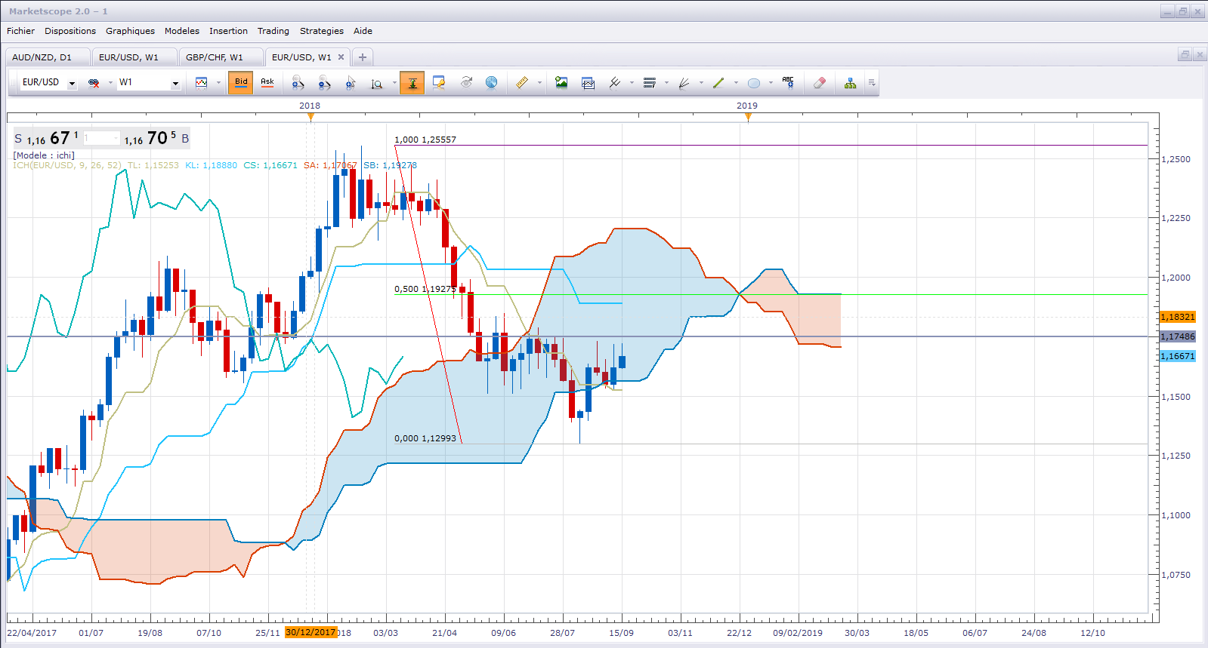Click the ICH(EUR/USD, 9, 26, 52) indicator label
The height and width of the screenshot is (648, 1208).
66,165
